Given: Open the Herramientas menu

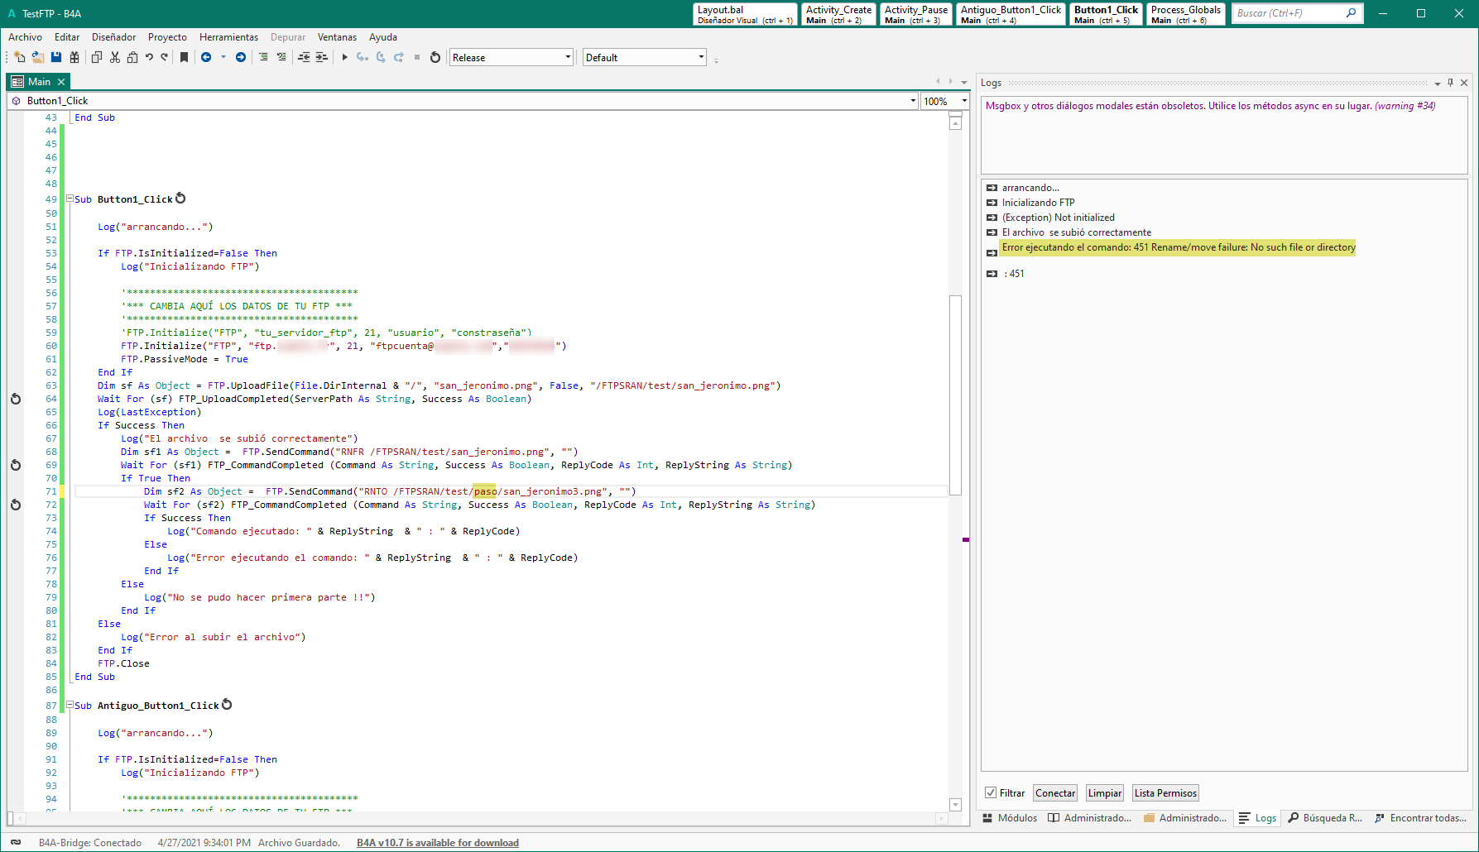Looking at the screenshot, I should point(228,37).
